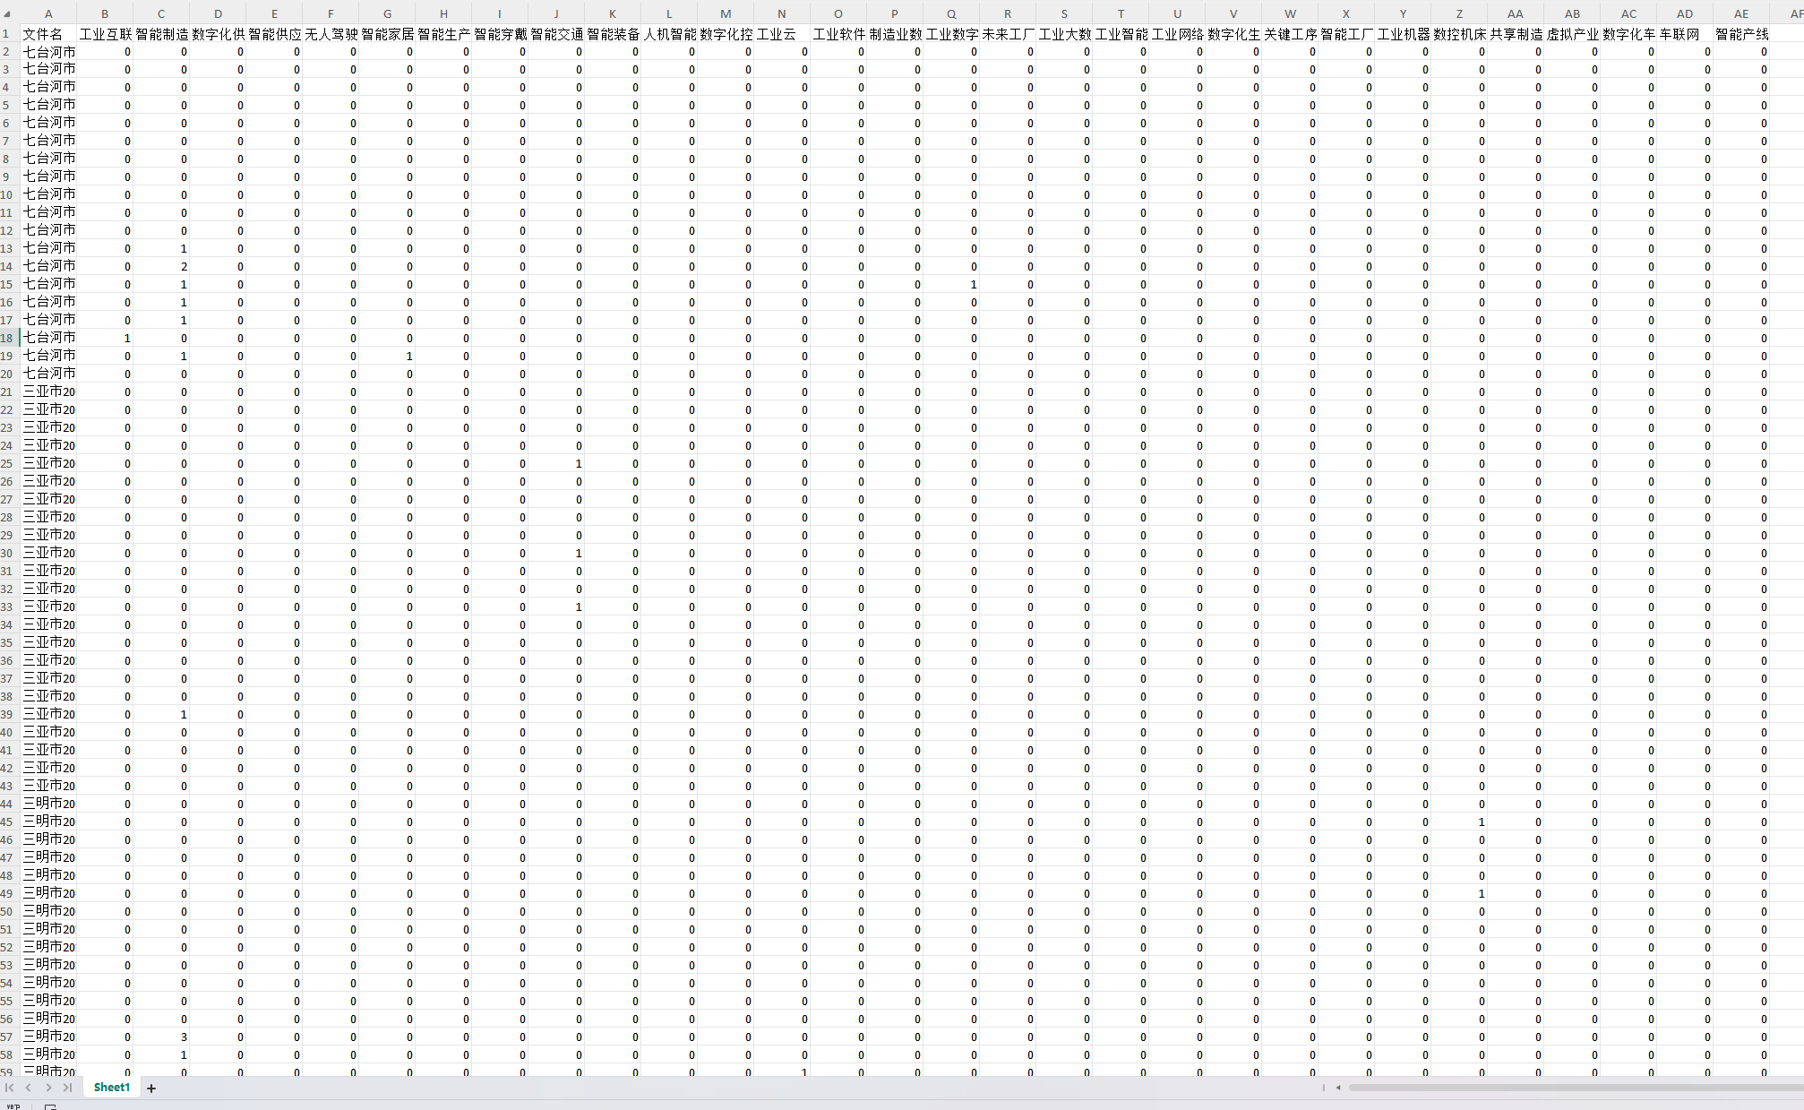Click the previous sheet navigation arrow
Viewport: 1804px width, 1110px height.
(x=29, y=1088)
